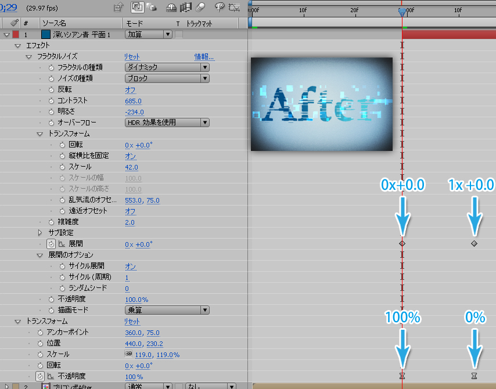Click the 情報... link for Fractal Noise
496x389 pixels.
point(204,57)
